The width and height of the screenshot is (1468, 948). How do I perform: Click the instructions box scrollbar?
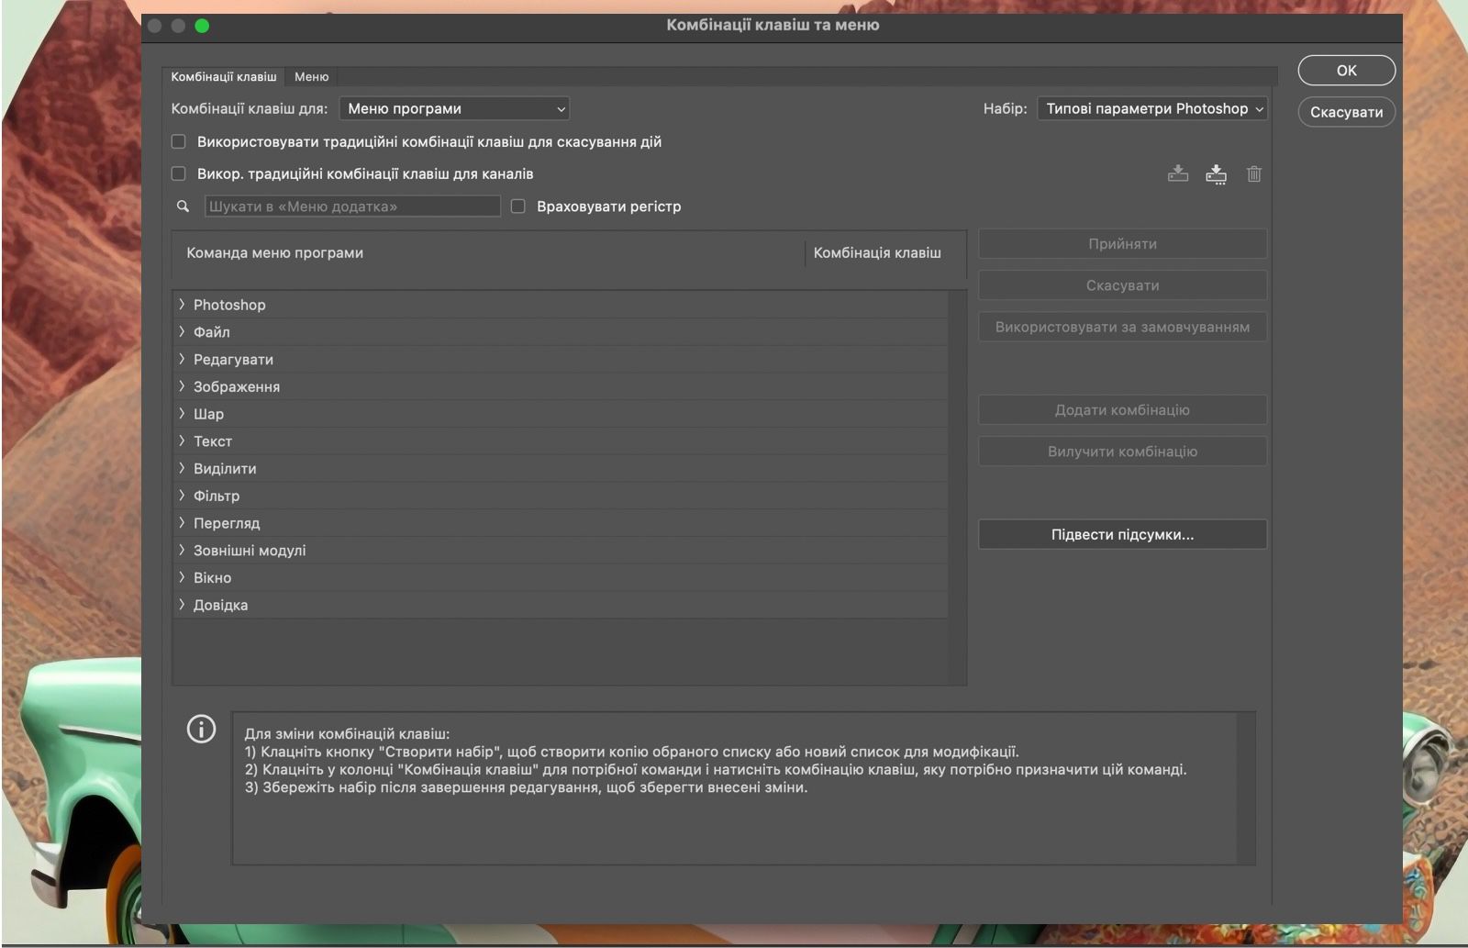pos(1245,787)
